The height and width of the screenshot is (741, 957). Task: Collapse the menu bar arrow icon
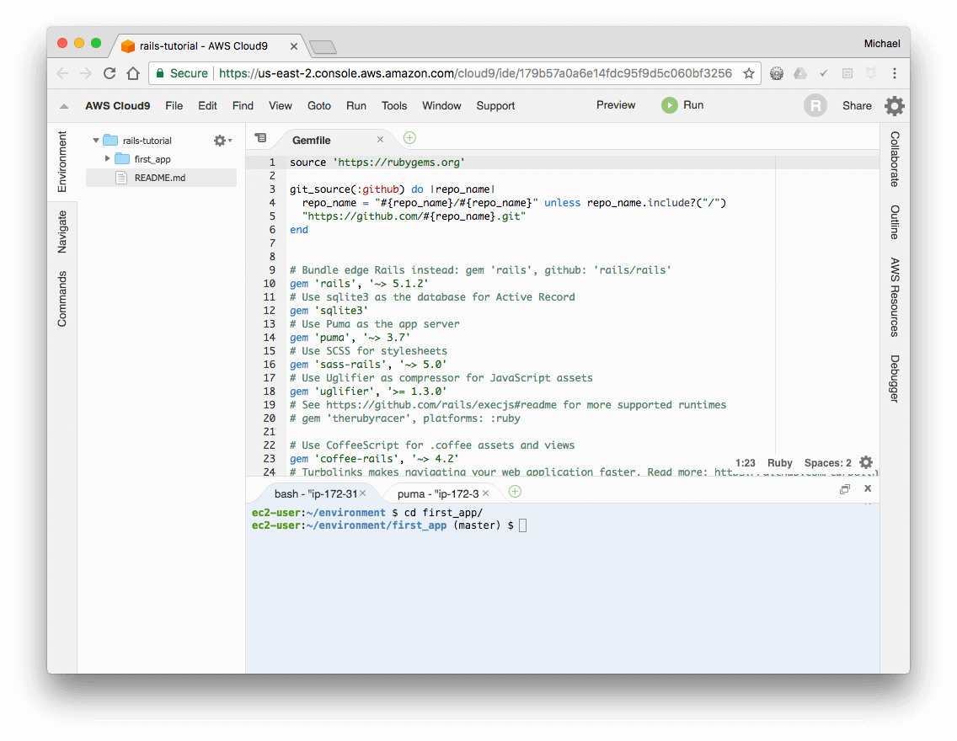coord(64,106)
